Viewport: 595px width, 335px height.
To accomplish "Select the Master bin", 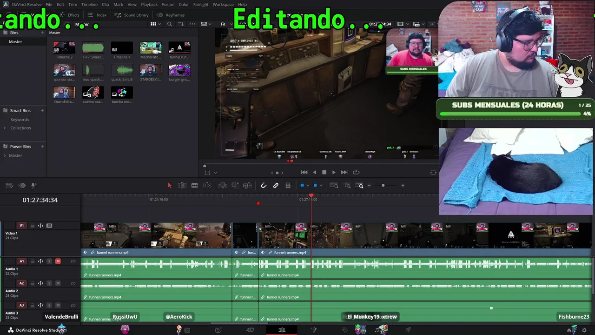I will click(15, 42).
